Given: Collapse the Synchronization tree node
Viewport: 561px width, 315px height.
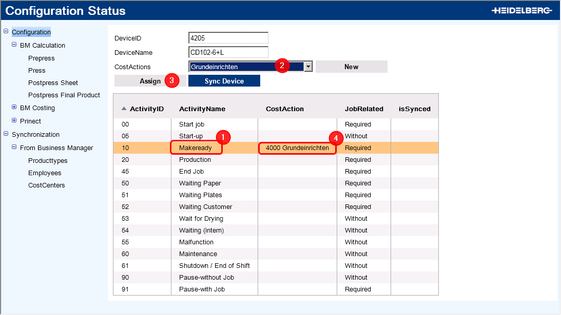Looking at the screenshot, I should click(6, 134).
